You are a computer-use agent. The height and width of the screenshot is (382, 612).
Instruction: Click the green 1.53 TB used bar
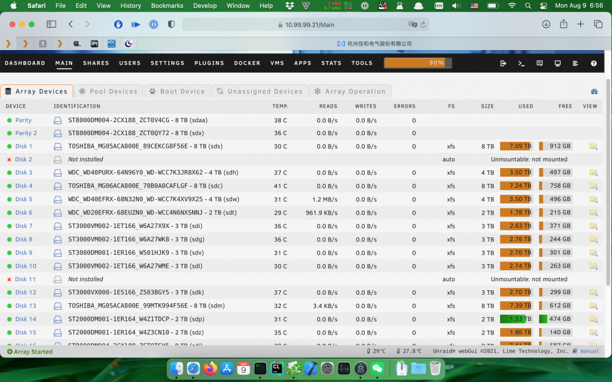517,319
